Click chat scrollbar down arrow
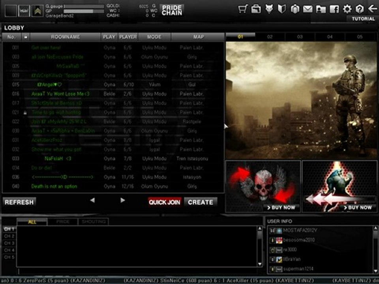 260,264
